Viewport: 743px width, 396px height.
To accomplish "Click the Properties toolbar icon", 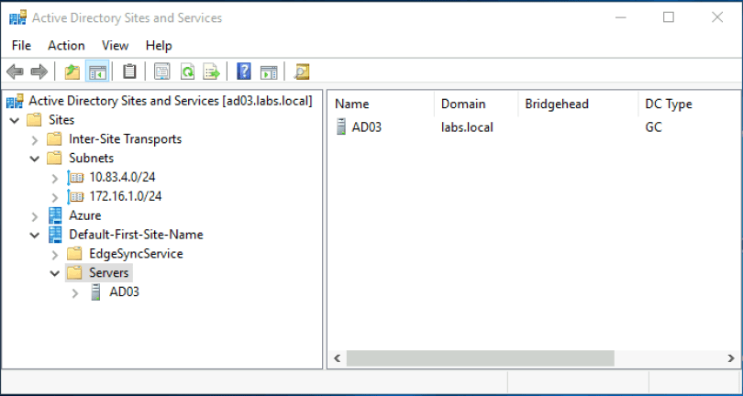I will pos(162,71).
